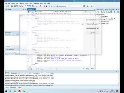Open the Refactor menu
Screen dimensions: 124x93
[21, 3]
